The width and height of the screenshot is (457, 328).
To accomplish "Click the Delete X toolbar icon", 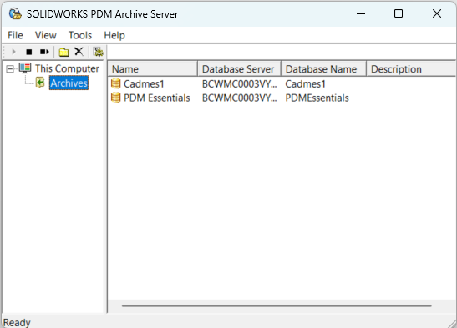I will pyautogui.click(x=79, y=52).
